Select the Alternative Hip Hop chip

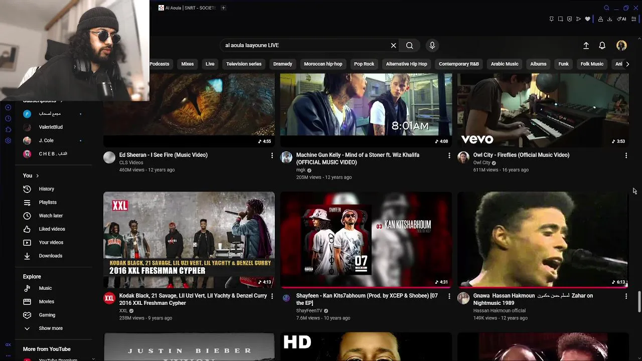click(406, 64)
